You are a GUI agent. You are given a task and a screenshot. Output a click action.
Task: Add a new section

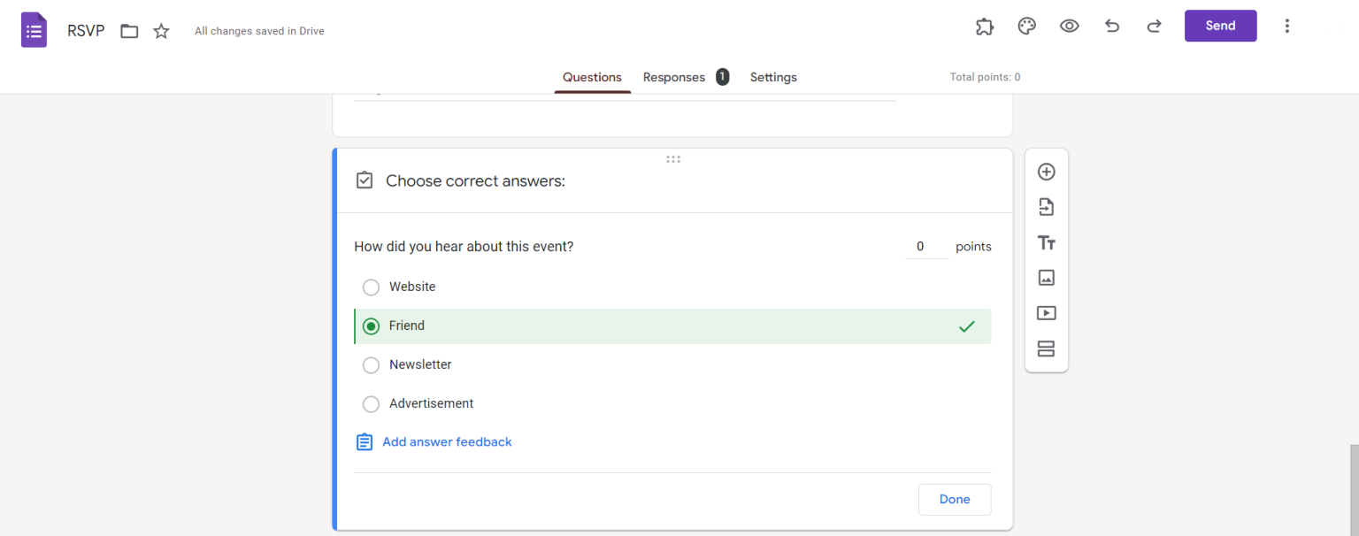1047,348
